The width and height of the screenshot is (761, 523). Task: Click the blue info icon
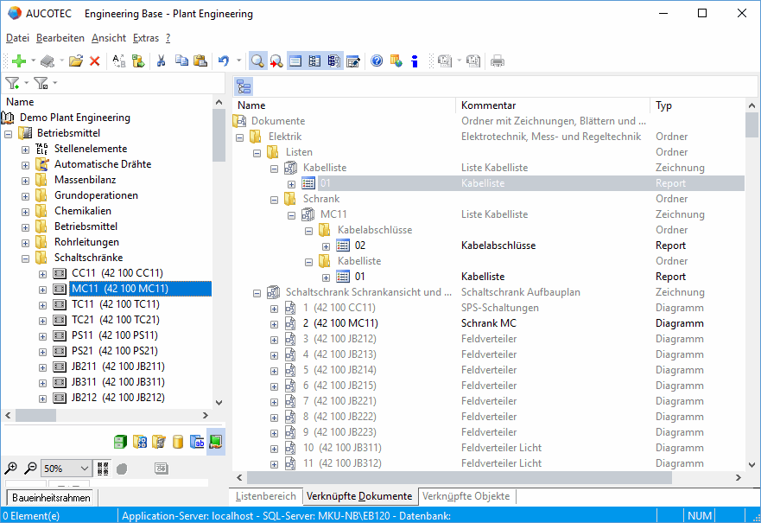pyautogui.click(x=415, y=61)
